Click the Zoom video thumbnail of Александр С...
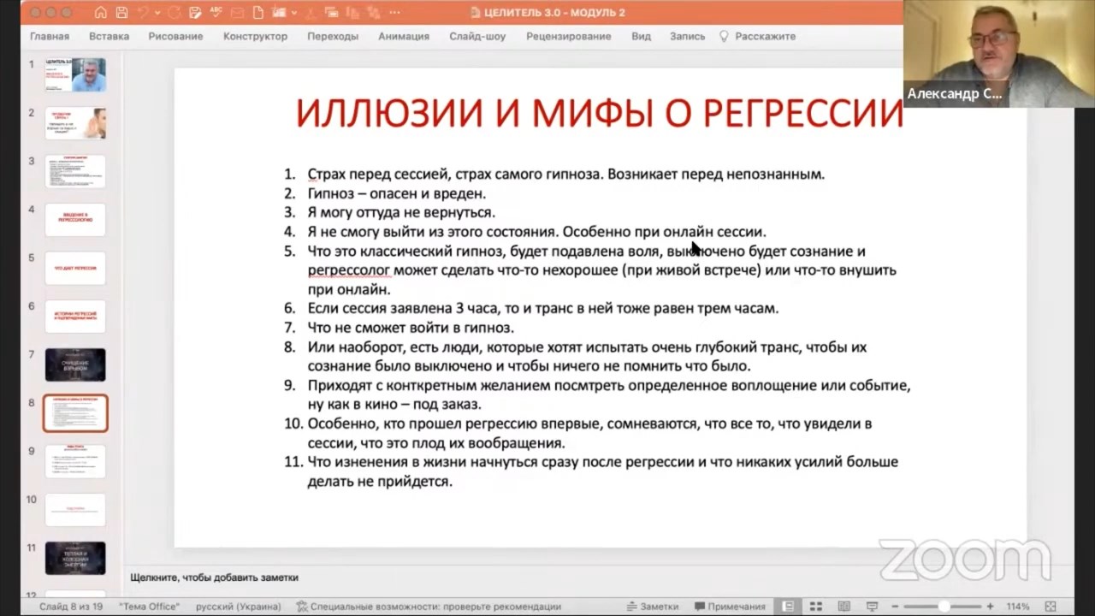This screenshot has height=616, width=1095. [x=999, y=53]
